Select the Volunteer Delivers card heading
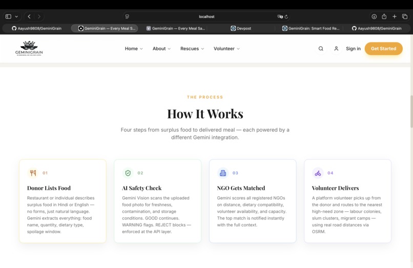Image resolution: width=413 pixels, height=268 pixels. (x=335, y=188)
